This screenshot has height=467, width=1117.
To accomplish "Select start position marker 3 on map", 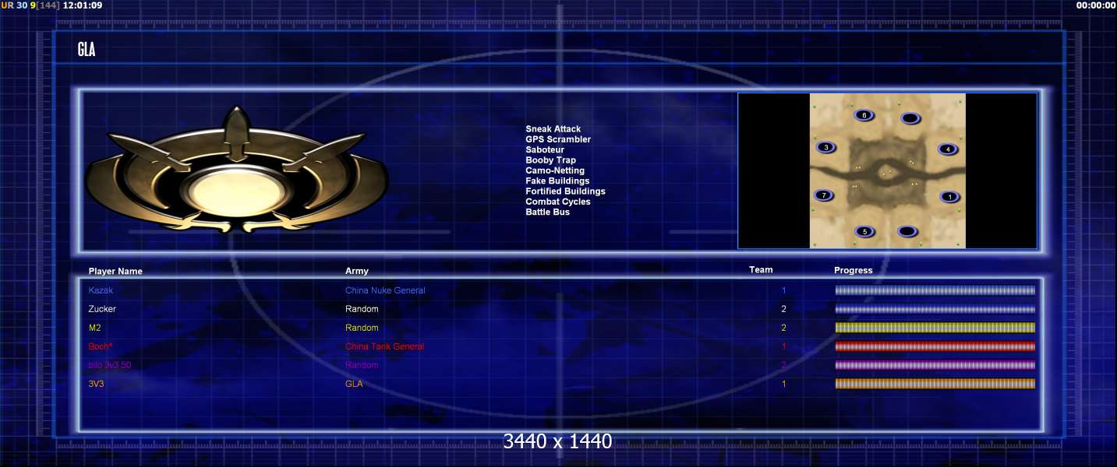I will tap(826, 147).
